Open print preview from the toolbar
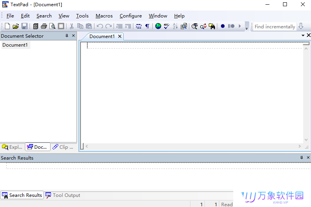Screen dimensions: 311x207 click(x=52, y=26)
